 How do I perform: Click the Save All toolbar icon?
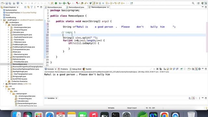tap(10, 3)
